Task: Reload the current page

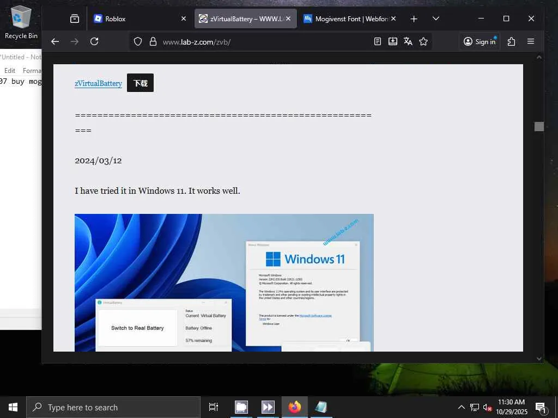Action: (94, 41)
